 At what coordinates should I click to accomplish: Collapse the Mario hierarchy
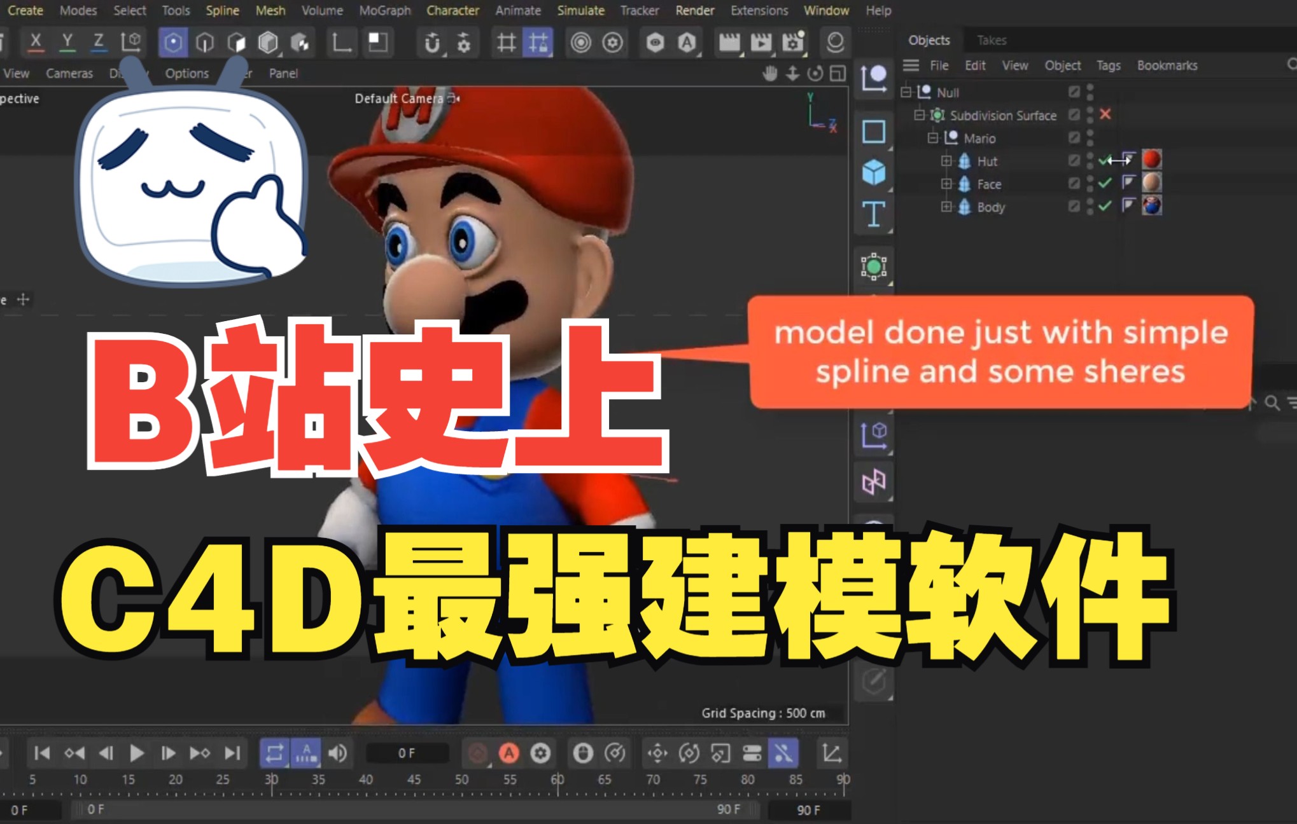pyautogui.click(x=932, y=138)
